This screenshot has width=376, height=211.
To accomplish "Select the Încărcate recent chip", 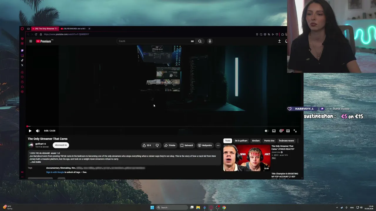I will [x=286, y=141].
